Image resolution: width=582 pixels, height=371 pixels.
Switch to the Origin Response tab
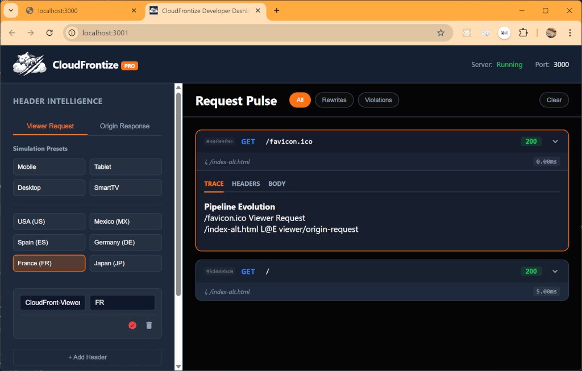[x=124, y=127]
